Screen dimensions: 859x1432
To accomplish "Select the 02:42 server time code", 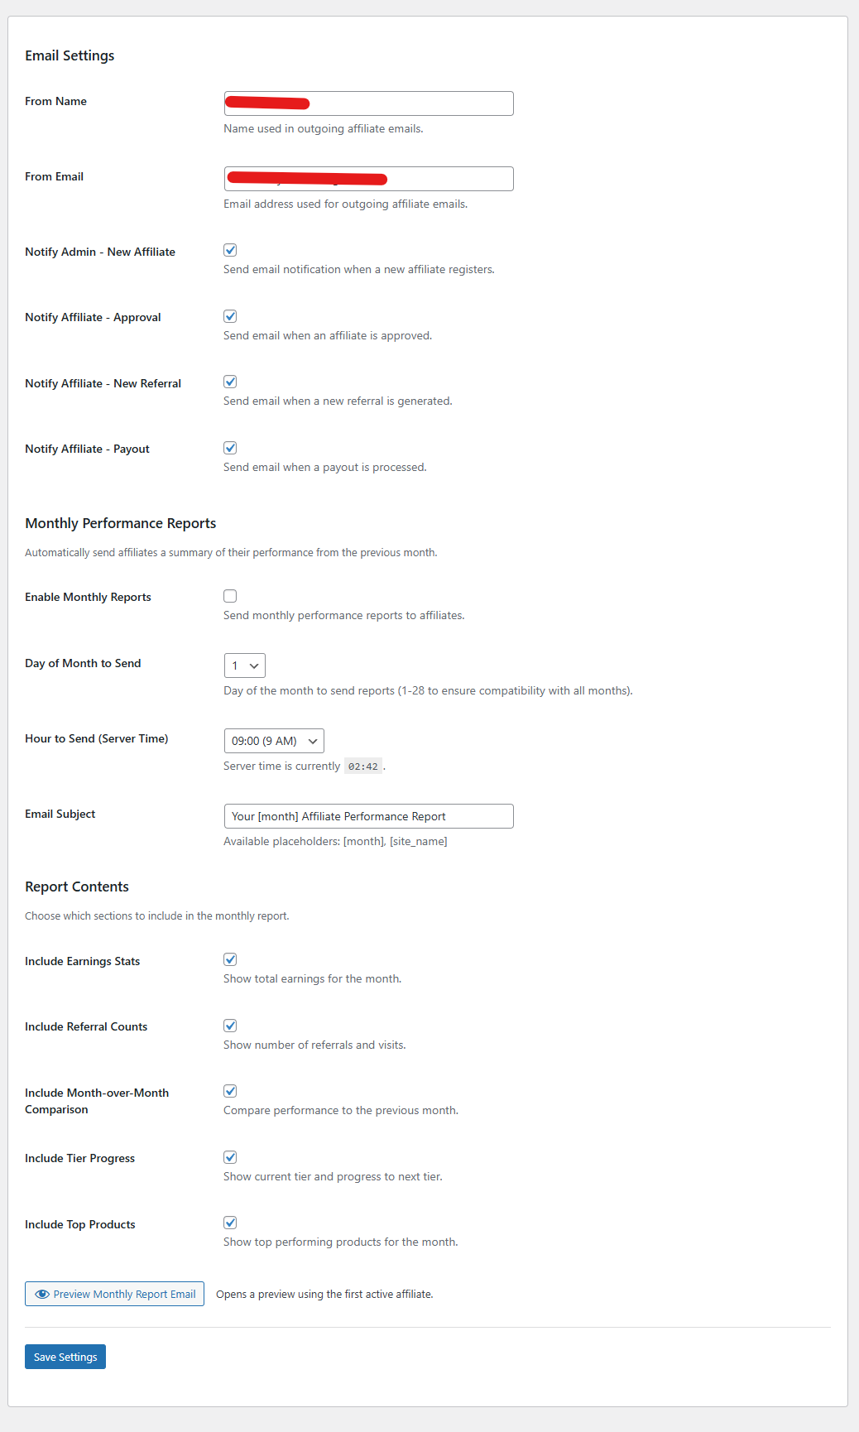I will coord(364,766).
